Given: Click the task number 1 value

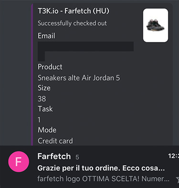Looking at the screenshot, I should point(39,120).
